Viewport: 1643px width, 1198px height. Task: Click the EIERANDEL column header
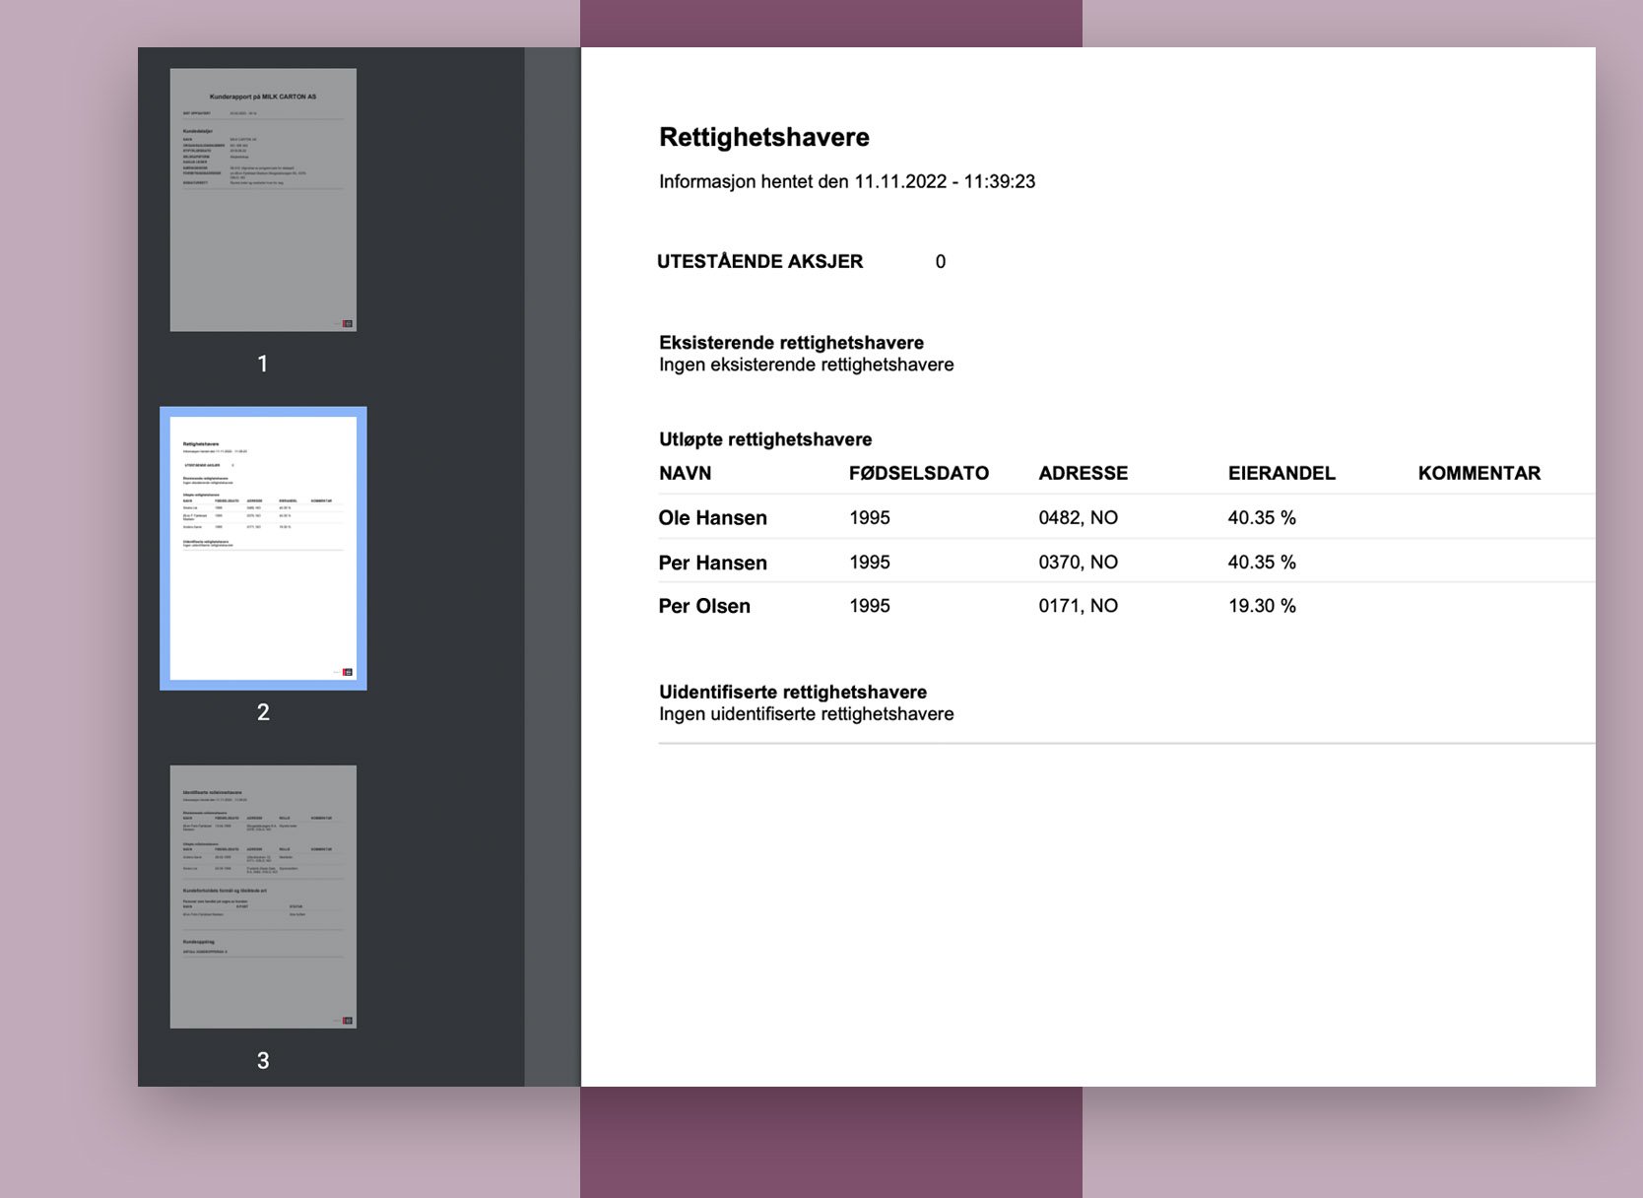click(1282, 473)
